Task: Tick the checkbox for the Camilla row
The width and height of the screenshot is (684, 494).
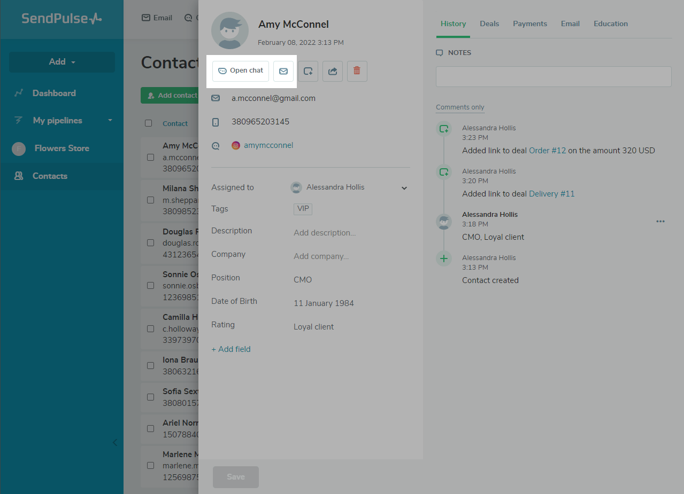Action: pyautogui.click(x=150, y=328)
